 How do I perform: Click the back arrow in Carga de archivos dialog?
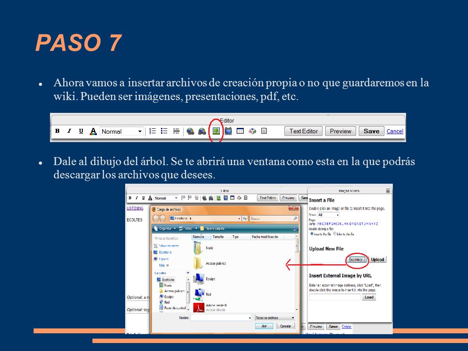(x=156, y=219)
